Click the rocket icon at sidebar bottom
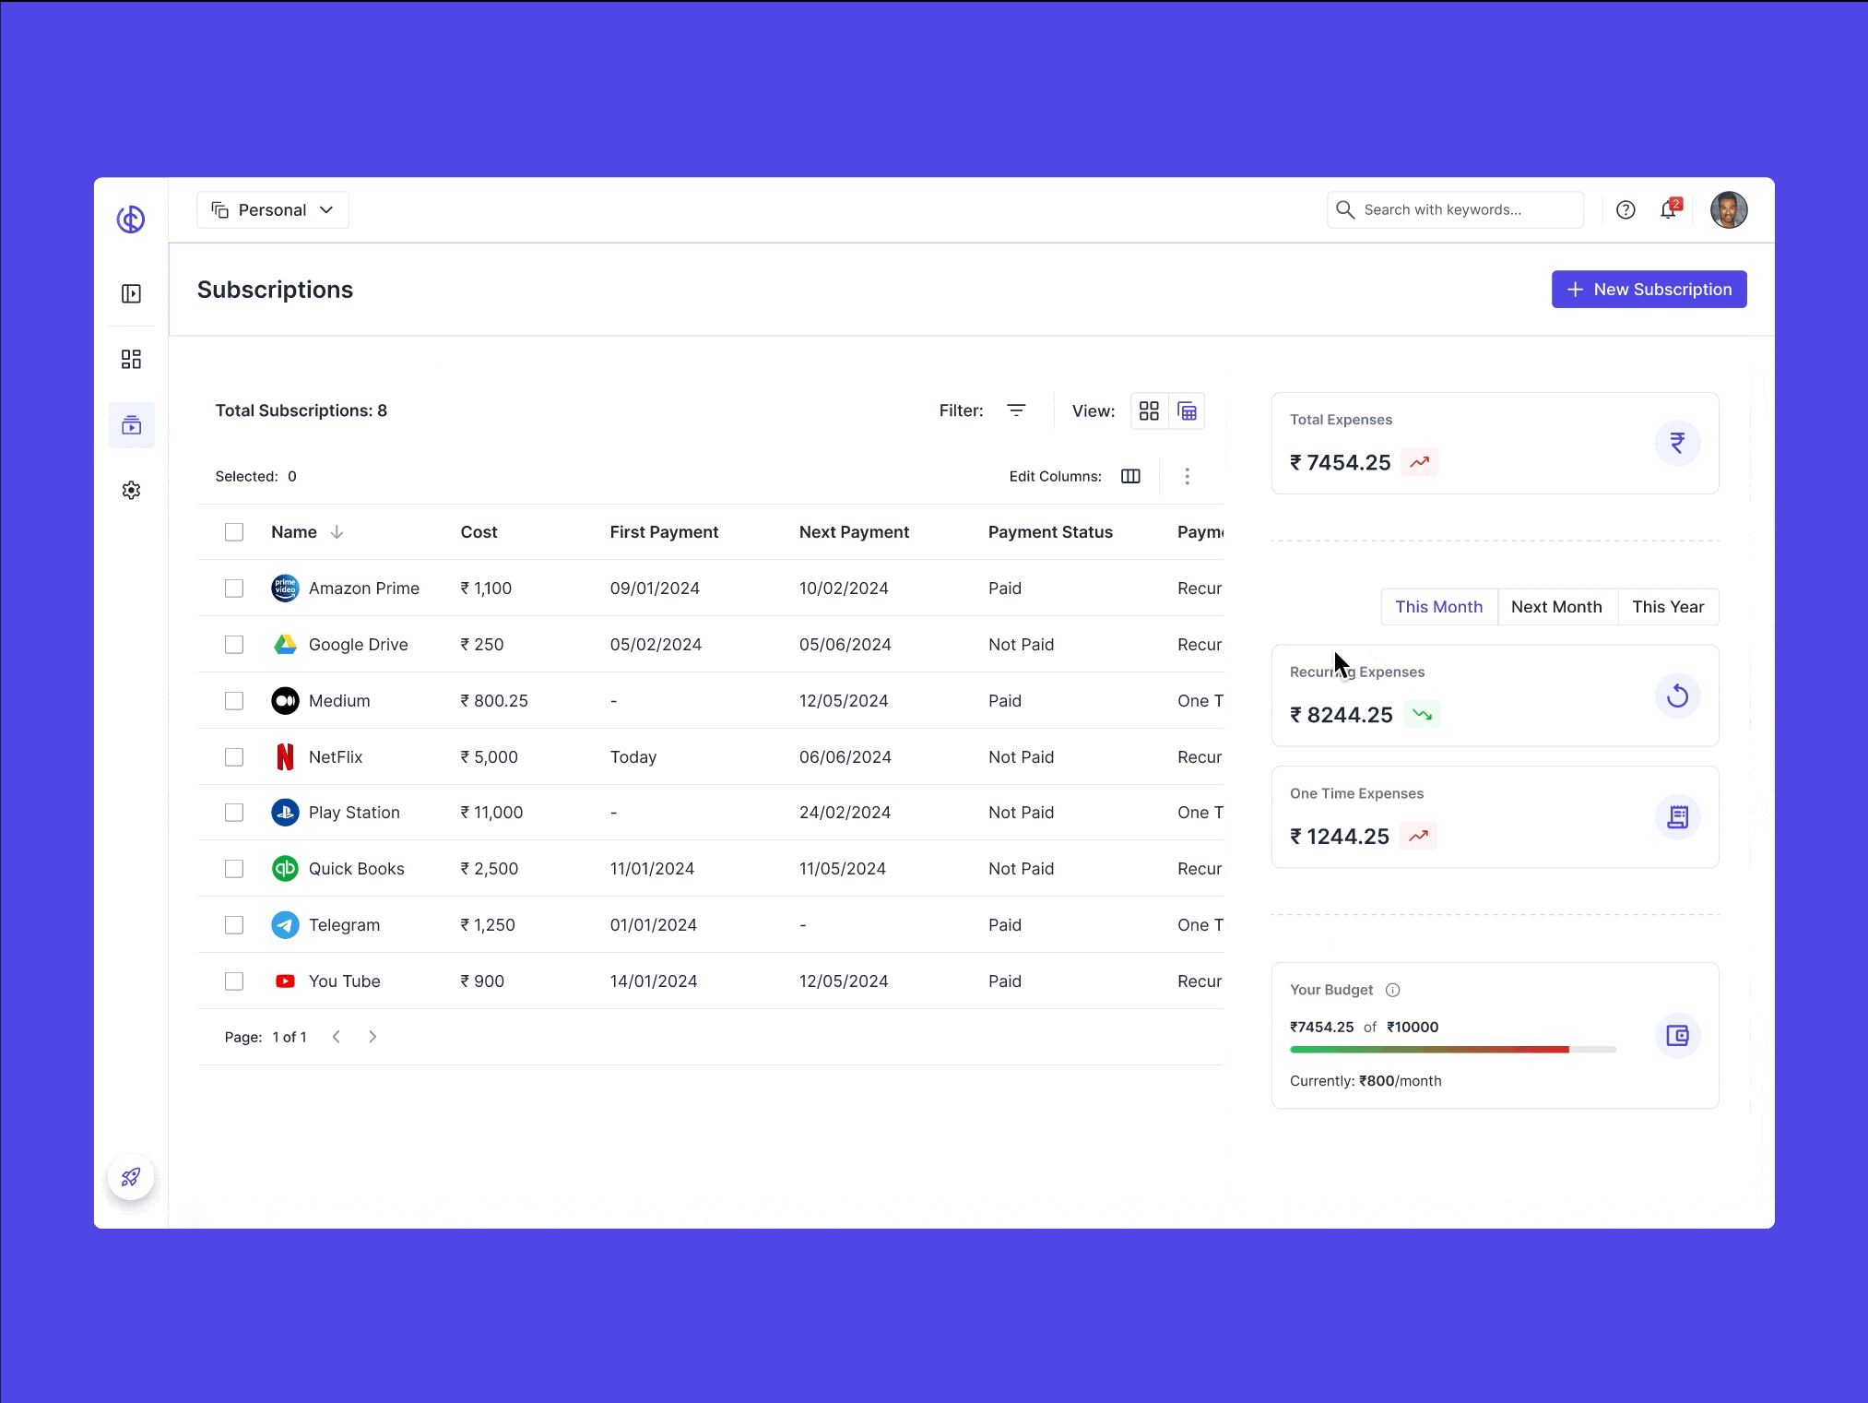This screenshot has width=1868, height=1403. tap(131, 1177)
